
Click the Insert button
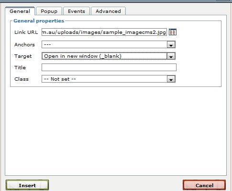[x=27, y=185]
